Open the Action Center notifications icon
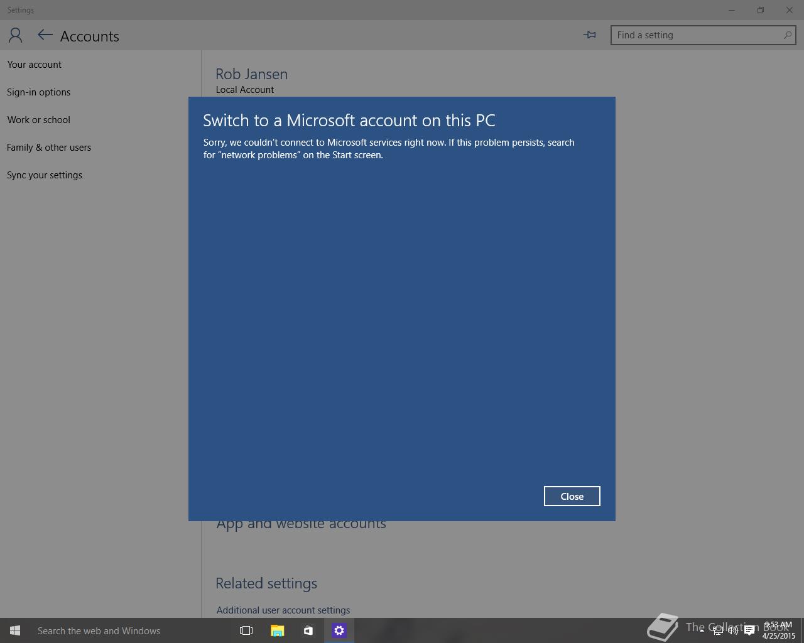Viewport: 804px width, 643px height. click(749, 630)
